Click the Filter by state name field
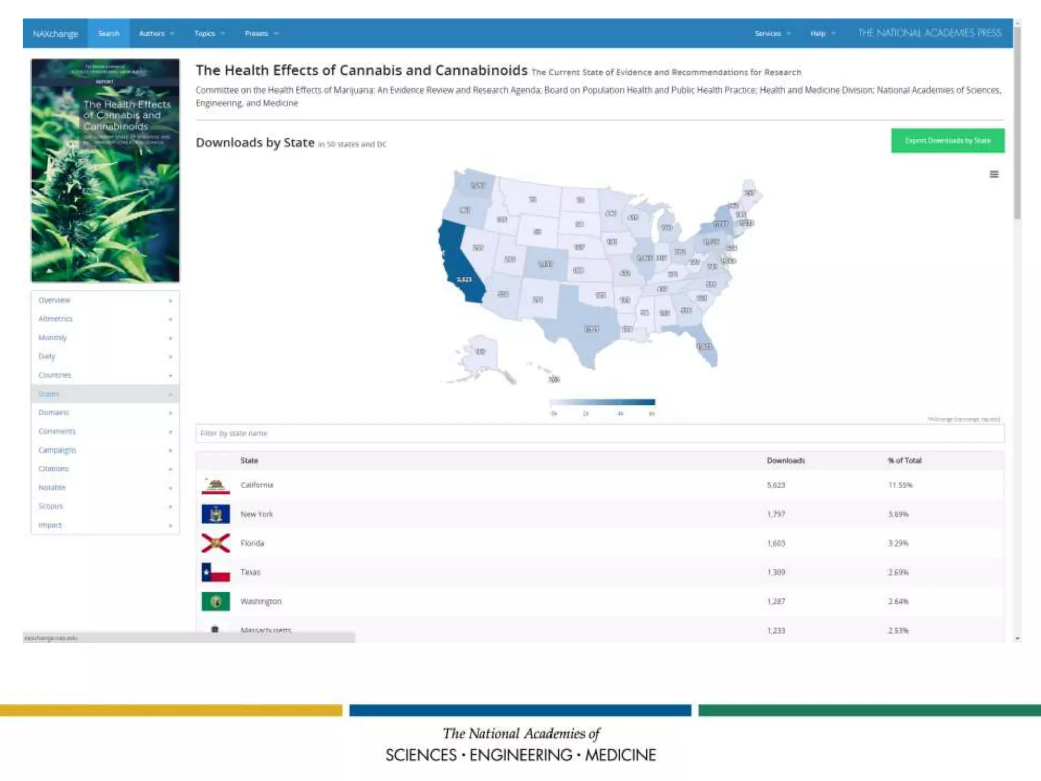Screen dimensions: 1041x781 pyautogui.click(x=600, y=433)
